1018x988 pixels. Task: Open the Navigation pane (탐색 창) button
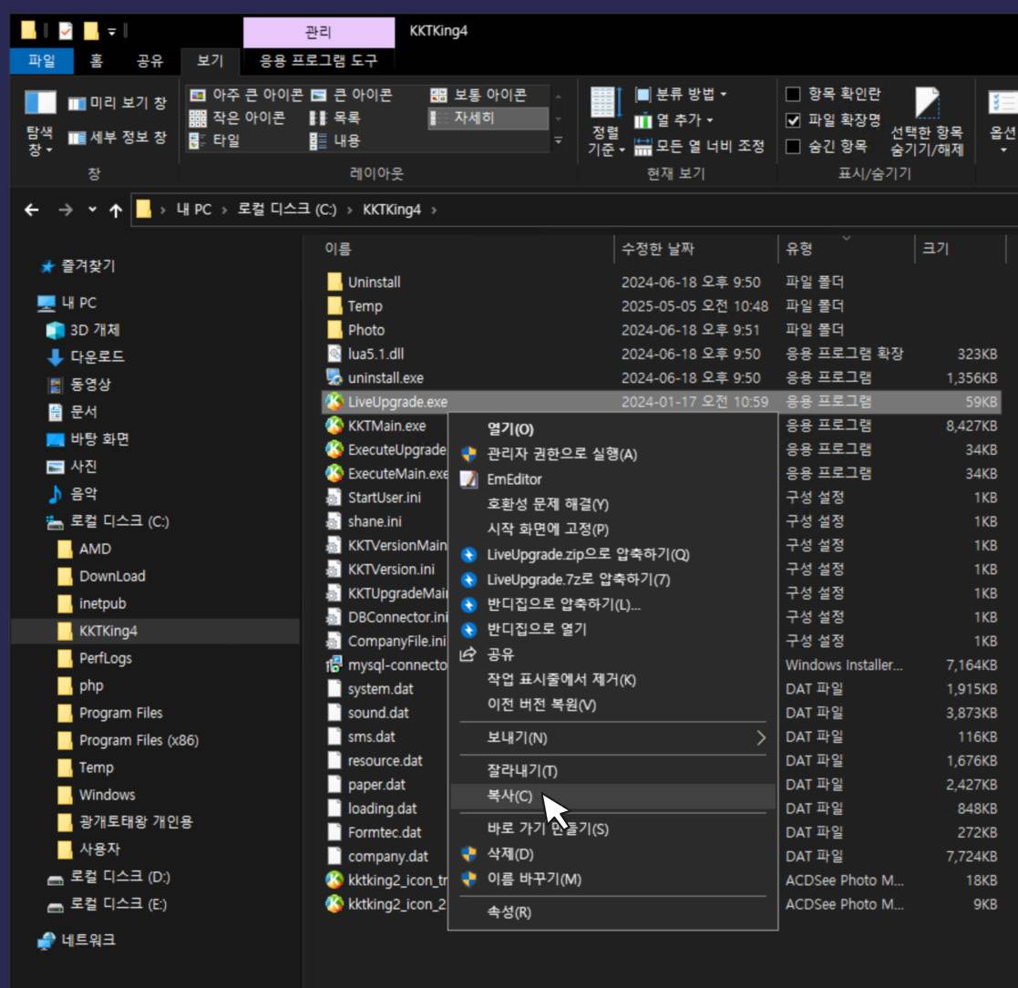click(x=40, y=123)
